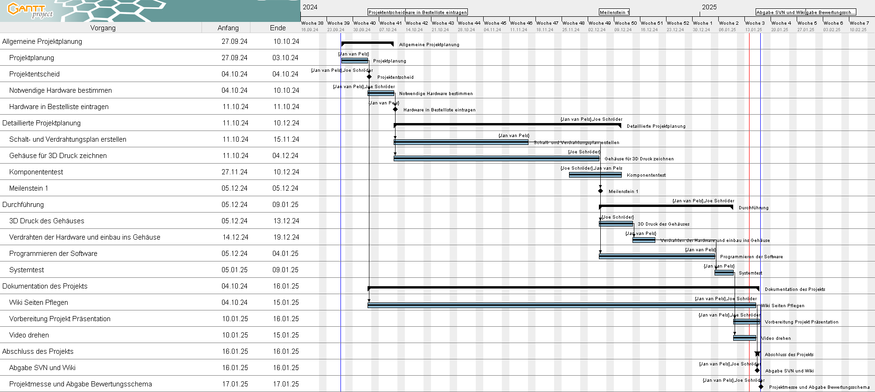The width and height of the screenshot is (875, 392).
Task: Click Woche 45 in timeline header
Action: 494,23
